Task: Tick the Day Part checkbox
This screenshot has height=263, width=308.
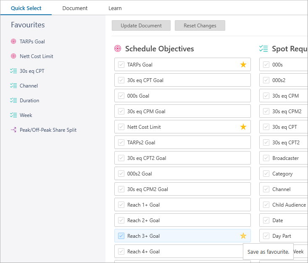Action: [266, 236]
